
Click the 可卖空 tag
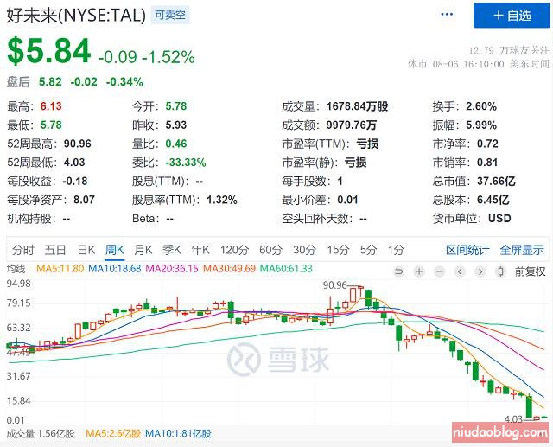click(x=170, y=15)
